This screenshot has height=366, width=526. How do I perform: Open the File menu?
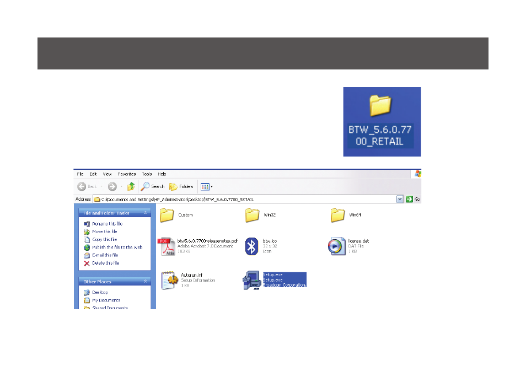click(x=80, y=174)
